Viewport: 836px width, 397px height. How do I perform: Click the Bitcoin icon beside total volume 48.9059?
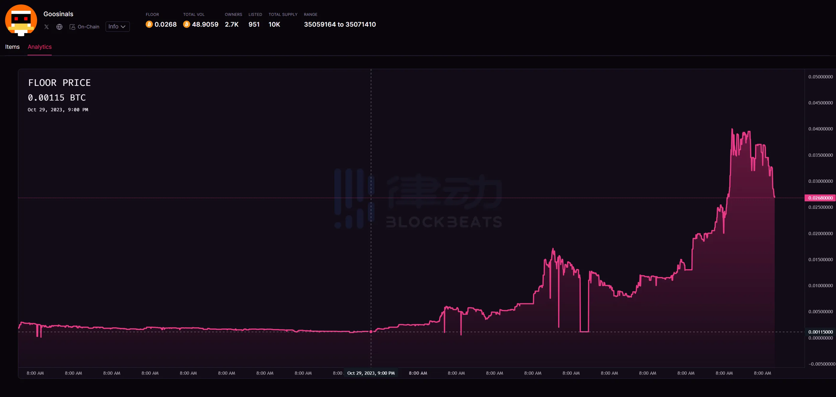coord(186,24)
